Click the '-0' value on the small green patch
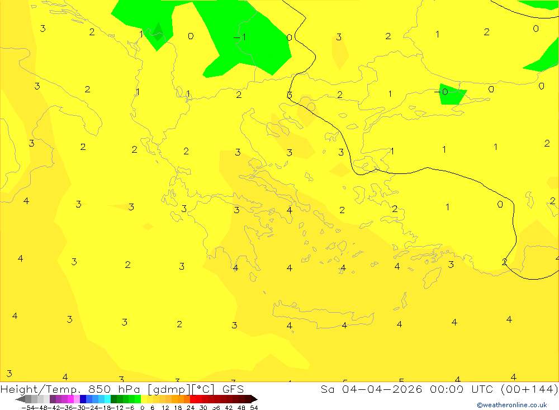The image size is (559, 410). coord(442,92)
